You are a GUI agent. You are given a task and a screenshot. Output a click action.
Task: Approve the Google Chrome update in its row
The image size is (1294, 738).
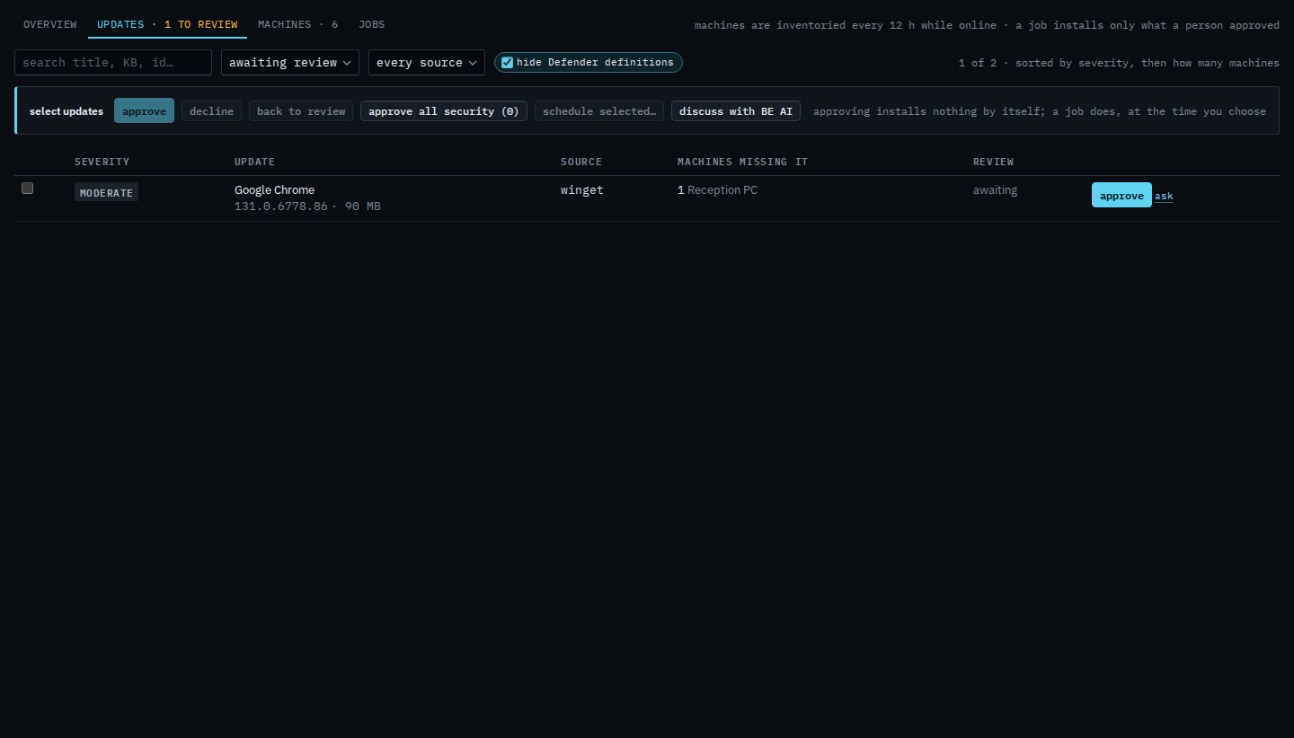pos(1121,195)
